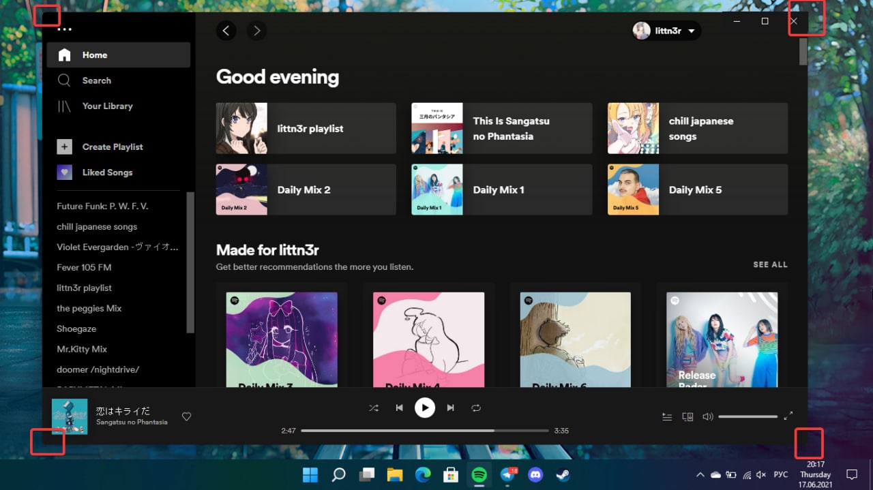The height and width of the screenshot is (490, 873).
Task: Open littn3r playlist shortcut card
Action: click(x=306, y=128)
